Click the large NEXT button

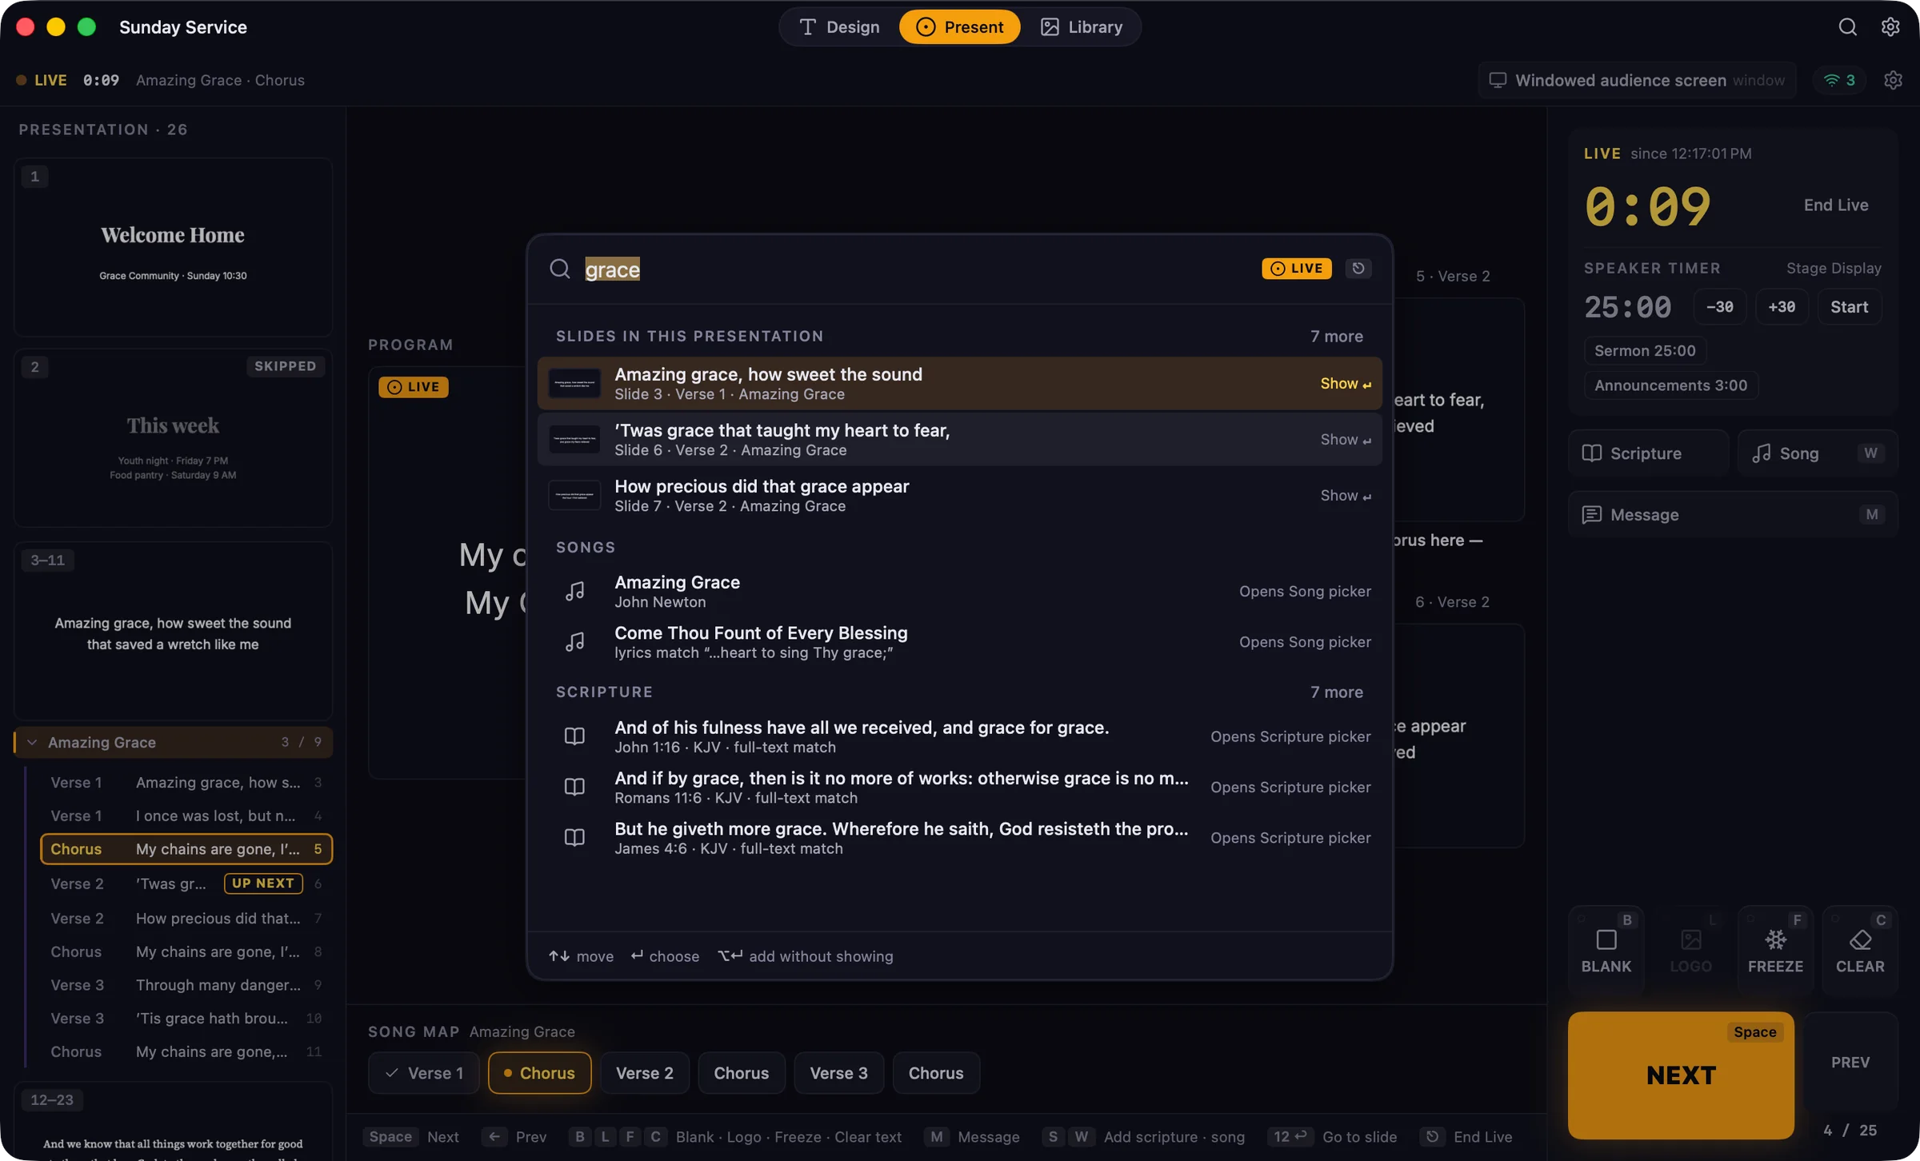tap(1681, 1075)
